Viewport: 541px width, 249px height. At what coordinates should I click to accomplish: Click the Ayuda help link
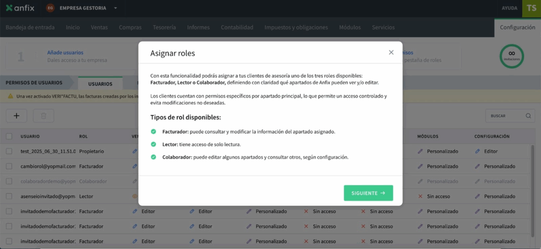tap(509, 8)
